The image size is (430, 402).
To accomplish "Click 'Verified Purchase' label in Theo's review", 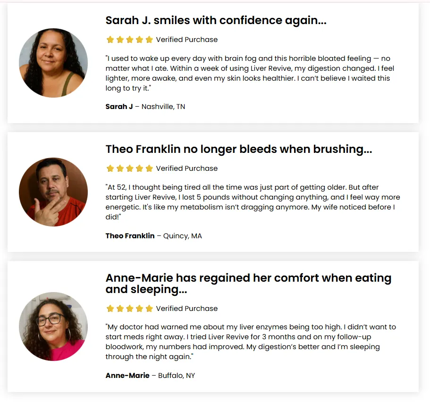I will 187,168.
